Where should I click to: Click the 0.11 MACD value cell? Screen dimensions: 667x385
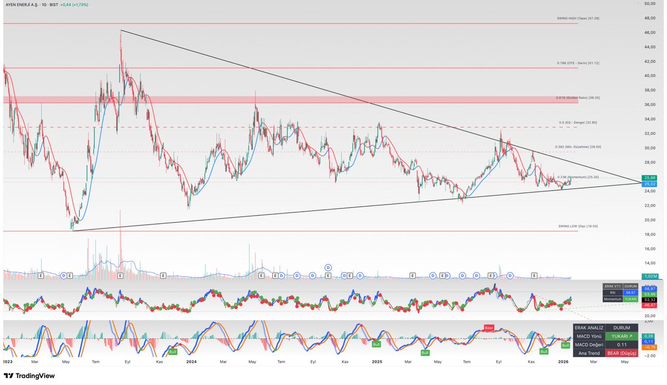[x=621, y=344]
